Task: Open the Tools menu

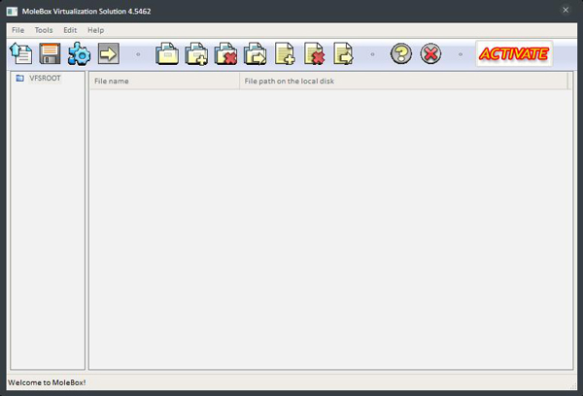Action: [44, 30]
